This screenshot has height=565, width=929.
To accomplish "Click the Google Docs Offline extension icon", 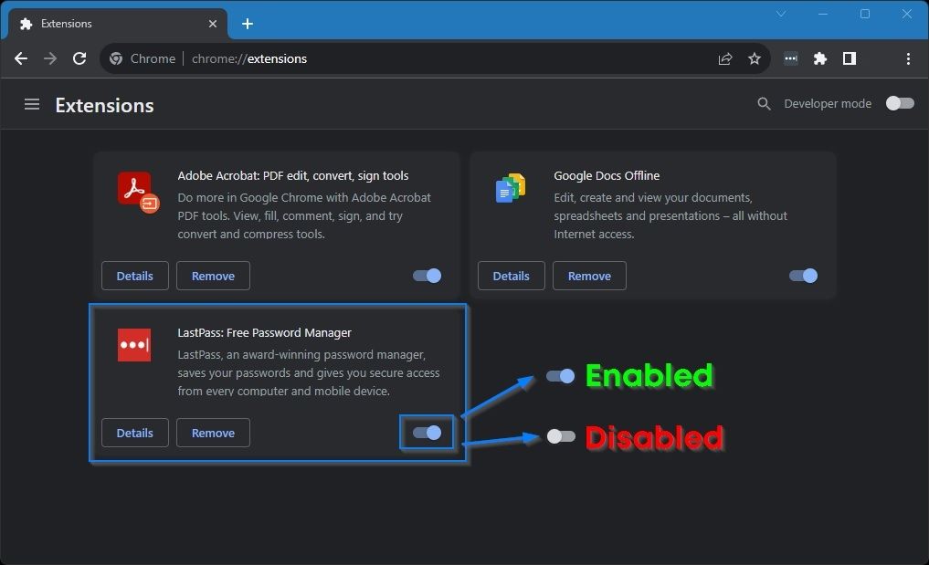I will click(x=510, y=187).
